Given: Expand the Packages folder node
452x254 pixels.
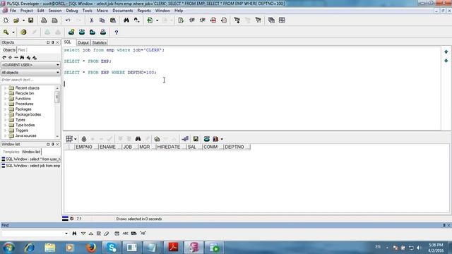Looking at the screenshot, I should click(5, 109).
